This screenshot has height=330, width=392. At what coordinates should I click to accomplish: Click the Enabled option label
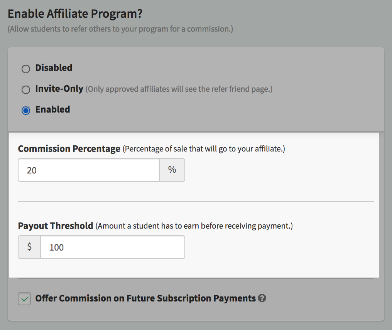[x=53, y=109]
